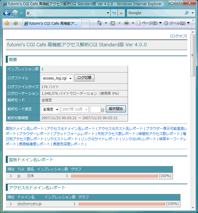Open the search provider options dropdown
The image size is (198, 213).
193,13
